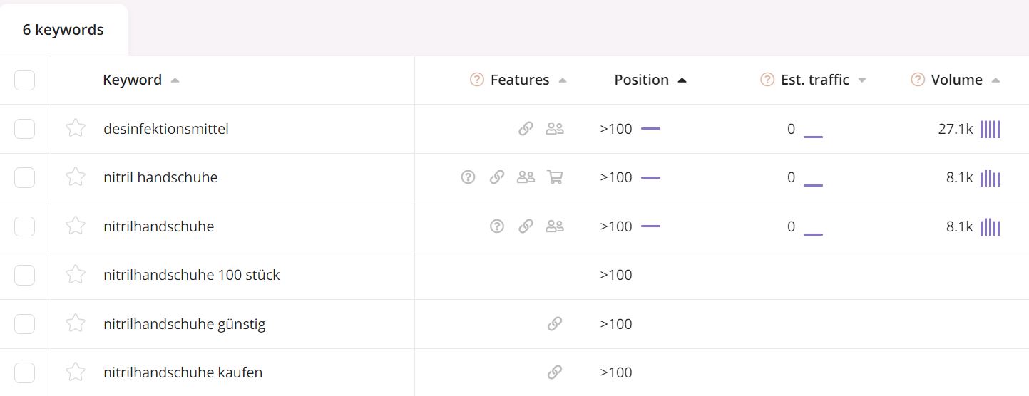Image resolution: width=1029 pixels, height=396 pixels.
Task: Open the desinfektionsmittel keyword link
Action: [x=166, y=129]
